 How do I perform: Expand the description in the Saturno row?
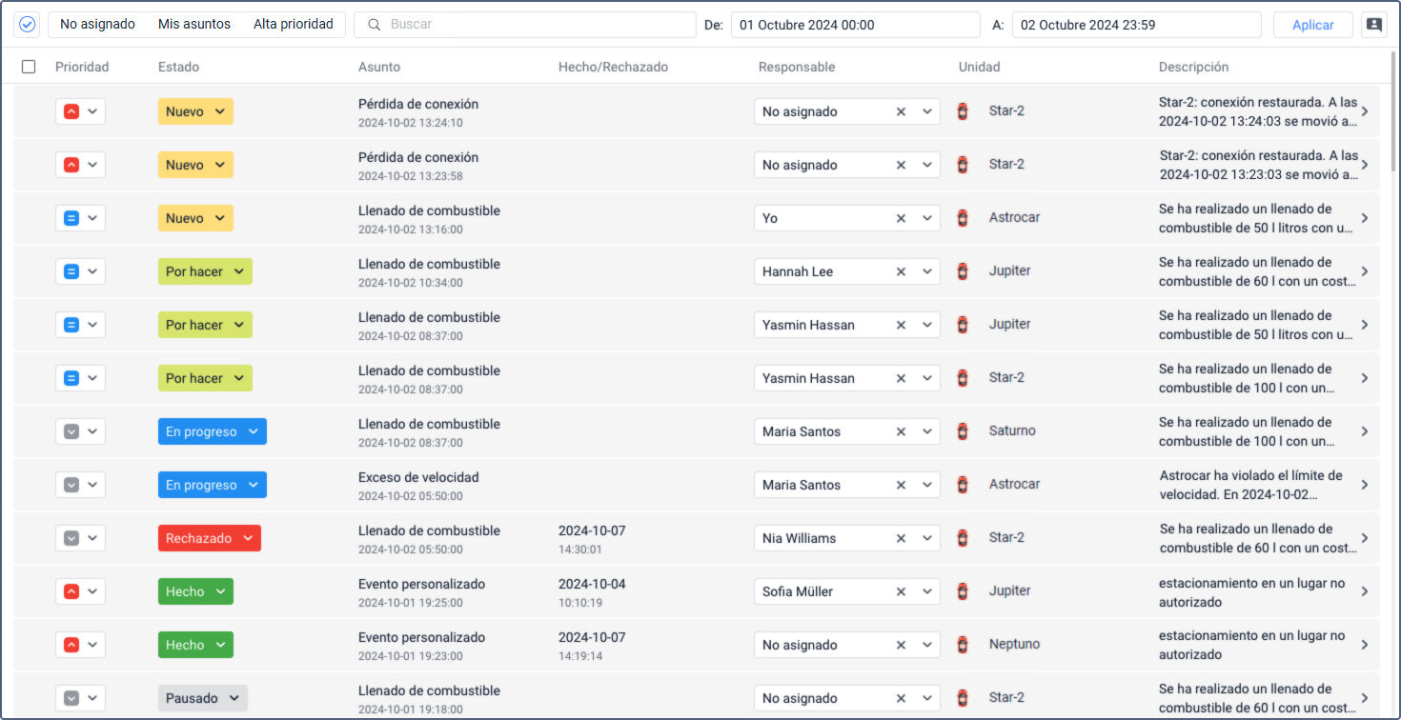[1365, 431]
